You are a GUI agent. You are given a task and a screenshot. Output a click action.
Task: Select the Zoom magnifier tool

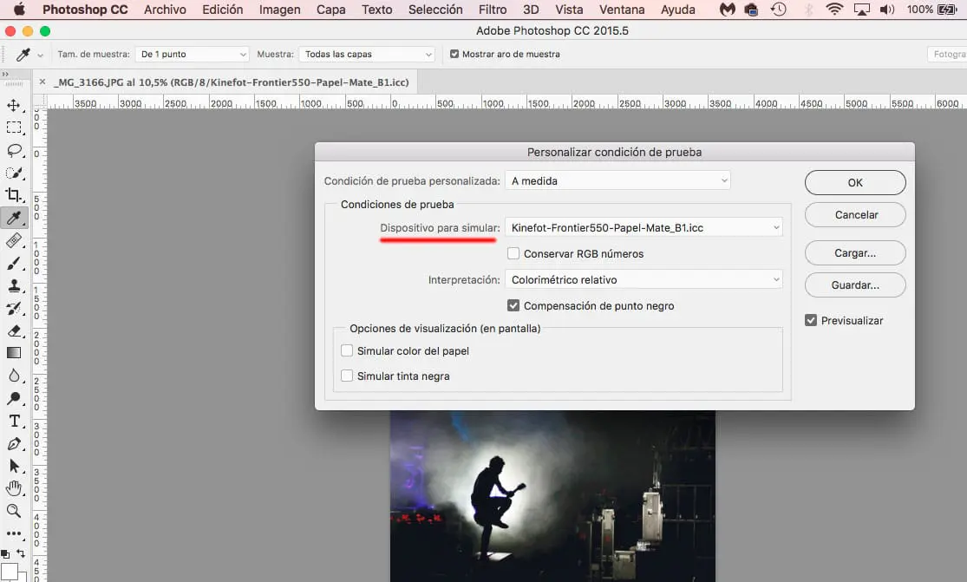(14, 511)
